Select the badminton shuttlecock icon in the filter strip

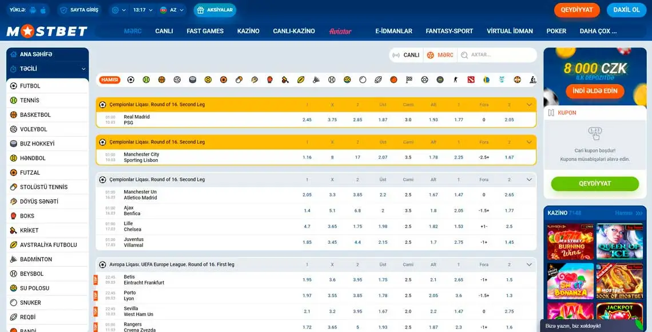pyautogui.click(x=316, y=80)
